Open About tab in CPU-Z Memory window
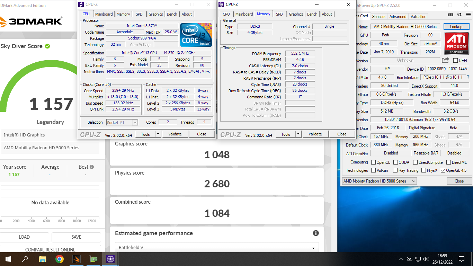Screen dimensions: 473x266 coord(327,14)
